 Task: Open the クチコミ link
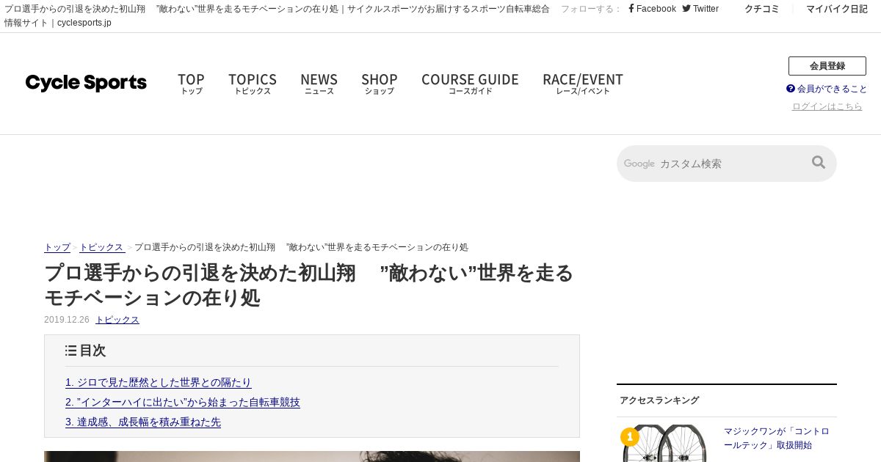click(762, 9)
